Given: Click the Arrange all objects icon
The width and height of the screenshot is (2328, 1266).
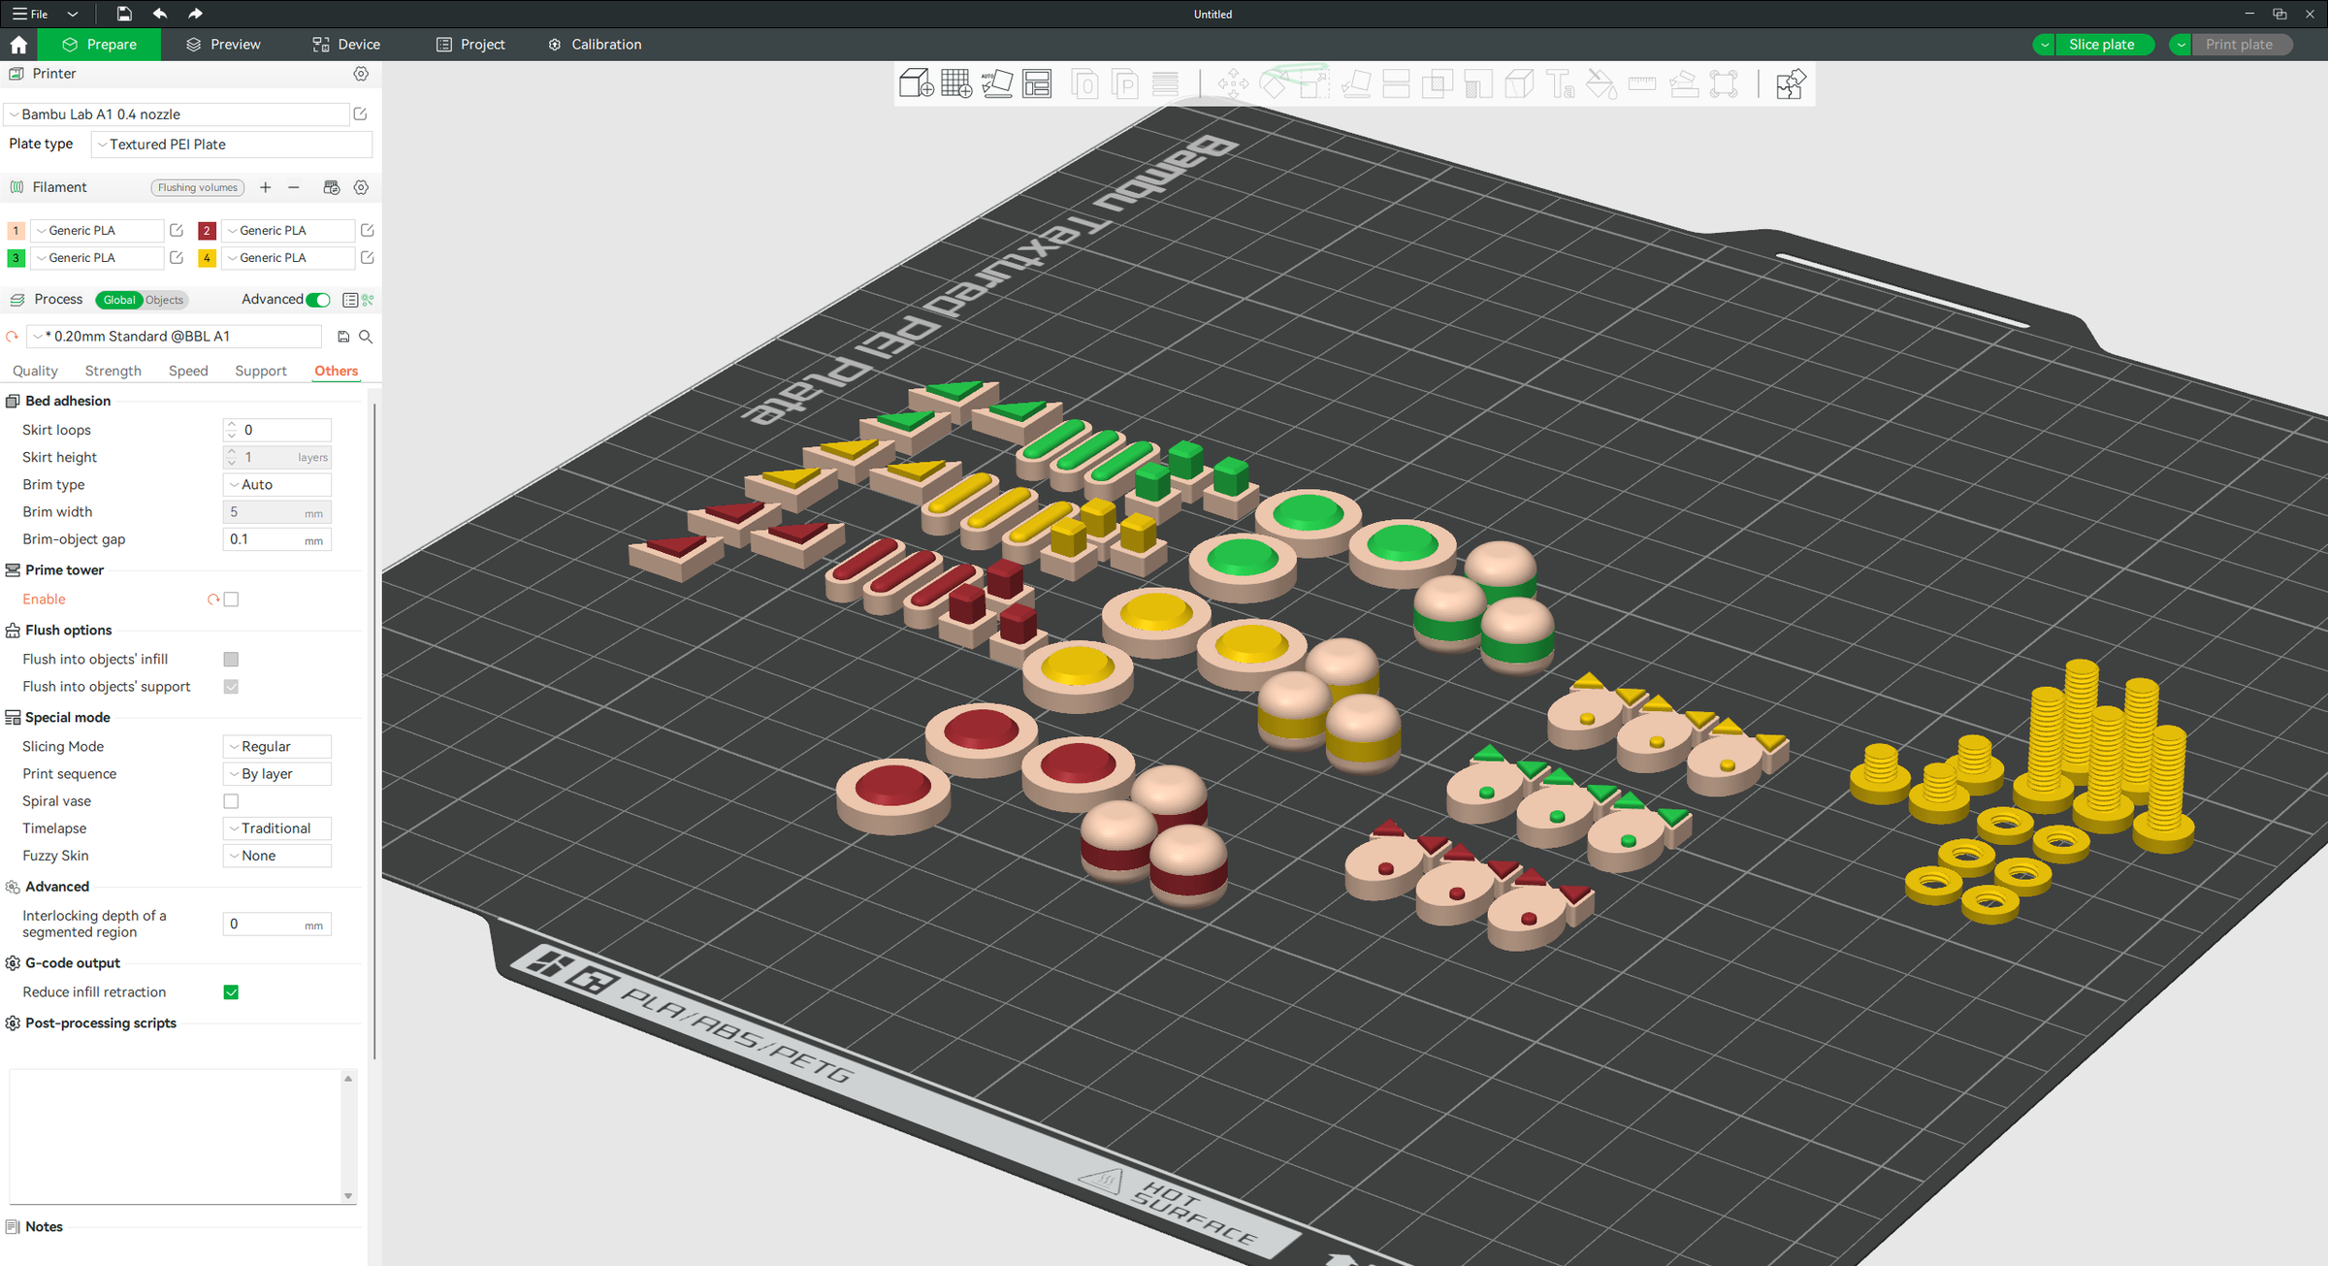Looking at the screenshot, I should (1037, 83).
